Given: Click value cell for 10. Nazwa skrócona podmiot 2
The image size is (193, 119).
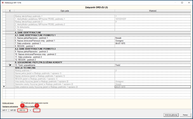Looking at the screenshot, I should pyautogui.click(x=153, y=54).
